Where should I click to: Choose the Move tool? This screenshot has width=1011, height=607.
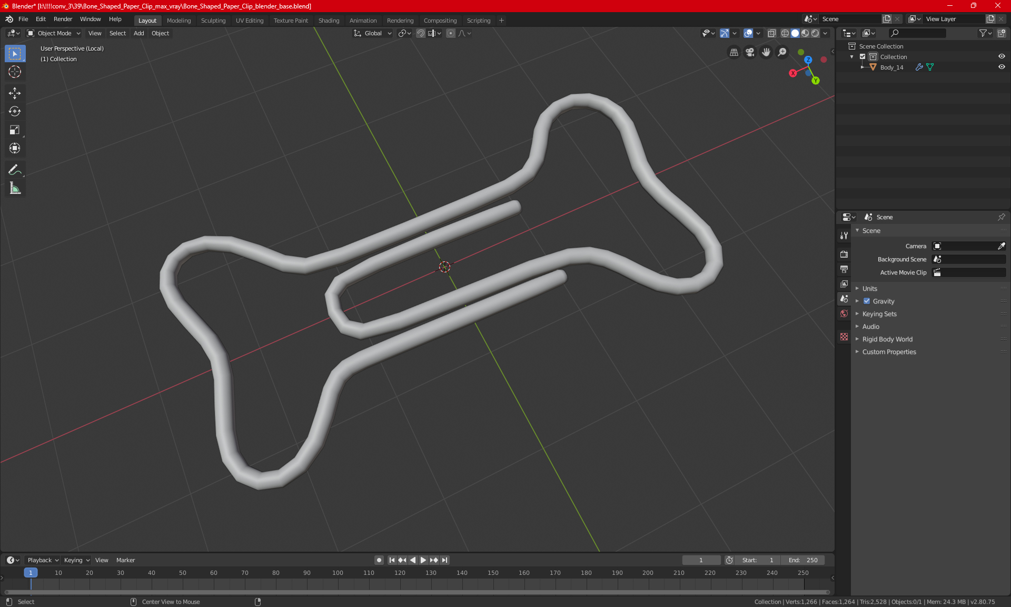[x=15, y=93]
